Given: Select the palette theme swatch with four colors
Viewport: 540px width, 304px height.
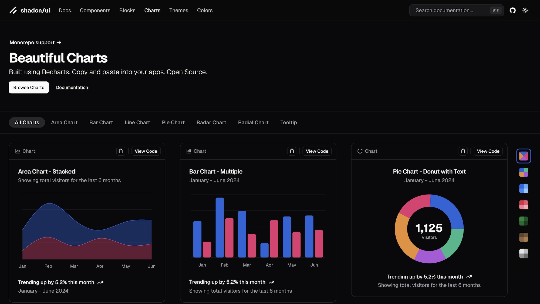Looking at the screenshot, I should [x=524, y=172].
